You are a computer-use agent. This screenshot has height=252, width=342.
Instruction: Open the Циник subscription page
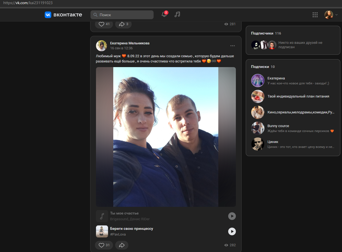[293, 144]
